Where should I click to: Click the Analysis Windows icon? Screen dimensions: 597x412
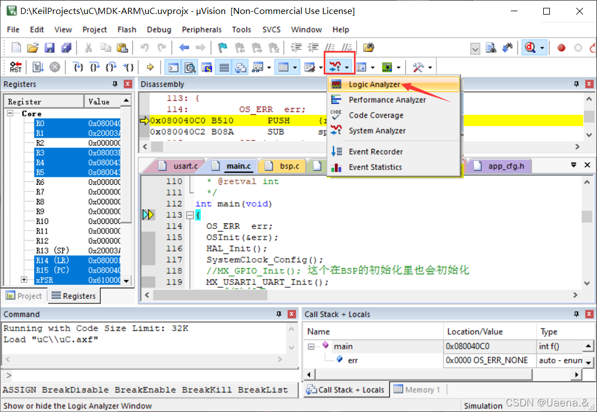point(335,67)
